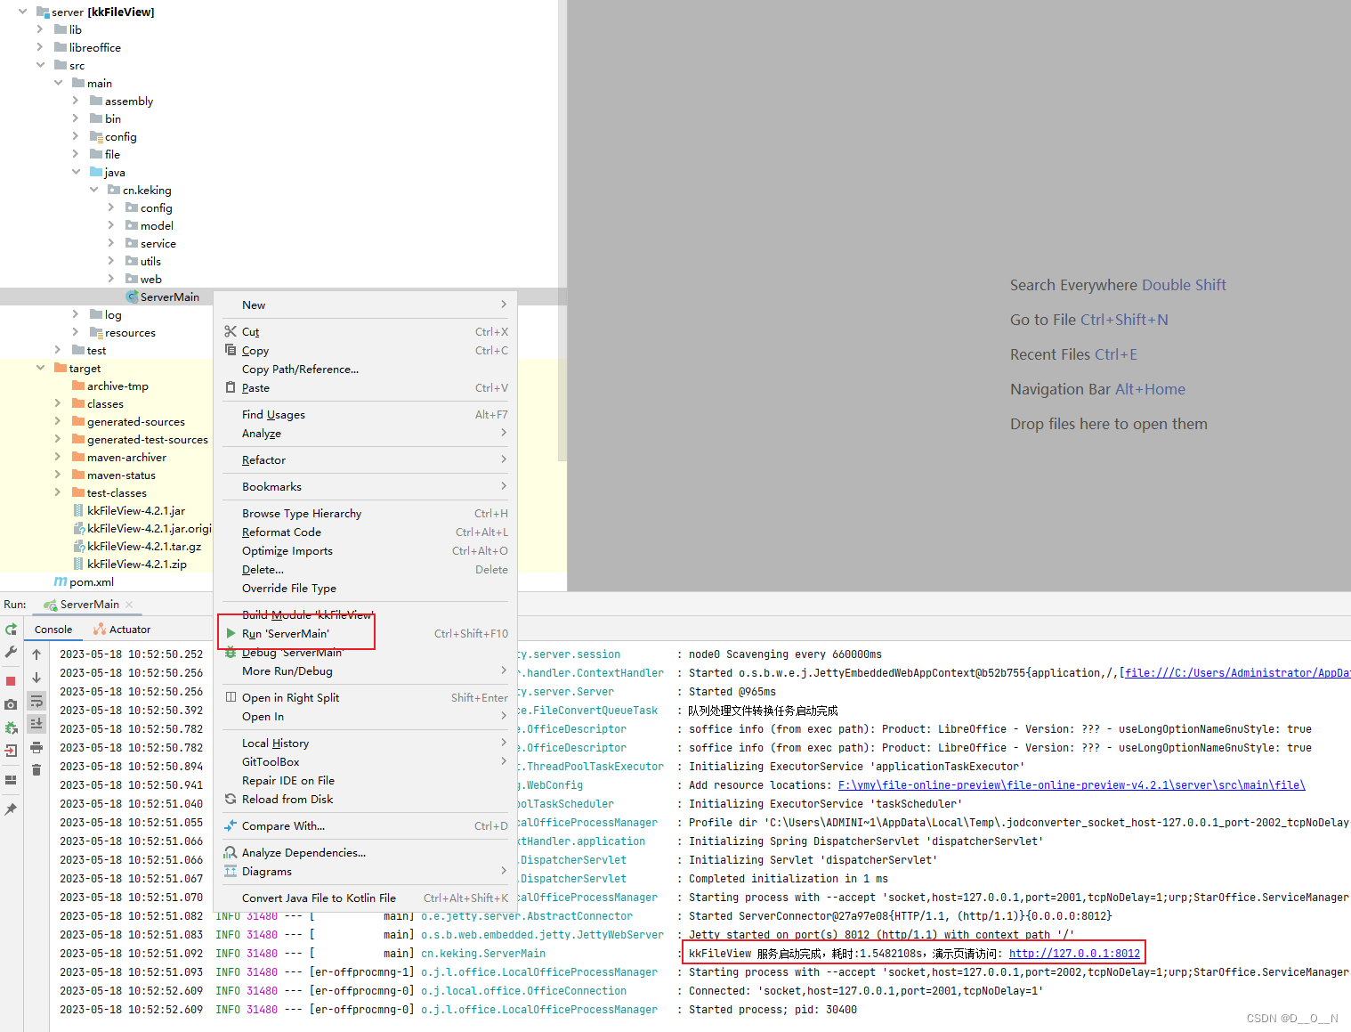The width and height of the screenshot is (1351, 1032).
Task: Click Open in Right Split
Action: [366, 698]
